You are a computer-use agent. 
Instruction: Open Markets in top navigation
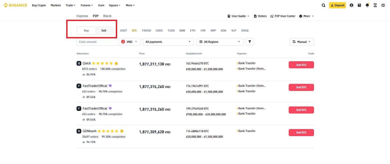tap(56, 5)
